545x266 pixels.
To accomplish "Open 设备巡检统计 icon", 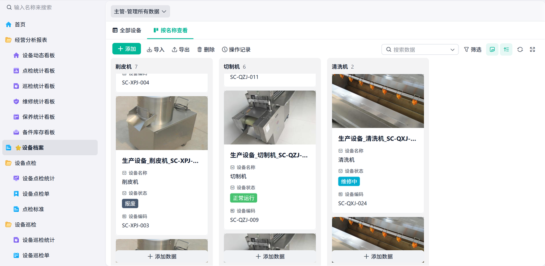I will [x=16, y=240].
